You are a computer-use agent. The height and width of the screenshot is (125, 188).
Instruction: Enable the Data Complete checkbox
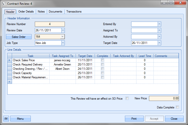[177, 107]
